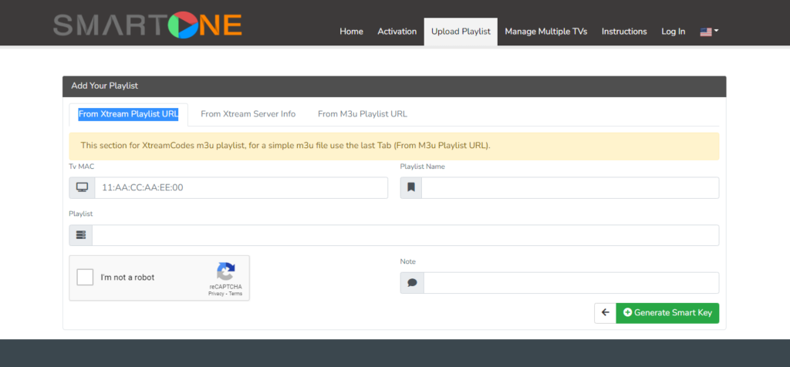Check the I'm not a robot box
The width and height of the screenshot is (790, 367).
pyautogui.click(x=85, y=278)
